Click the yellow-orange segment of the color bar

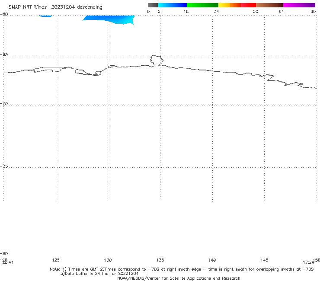pos(230,5)
